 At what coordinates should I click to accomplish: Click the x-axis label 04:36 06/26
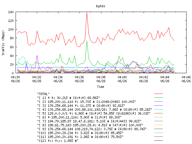pyautogui.click(x=79, y=79)
